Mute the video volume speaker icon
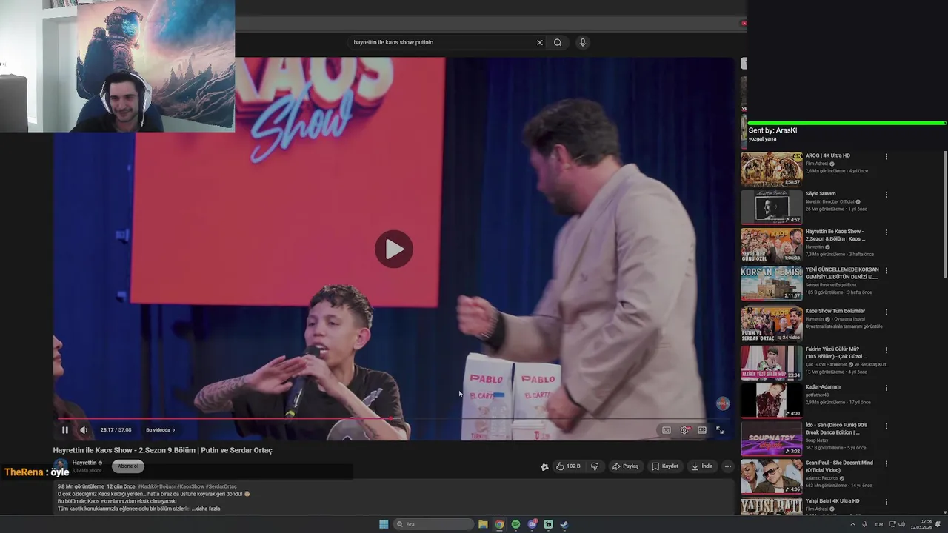948x533 pixels. click(84, 430)
